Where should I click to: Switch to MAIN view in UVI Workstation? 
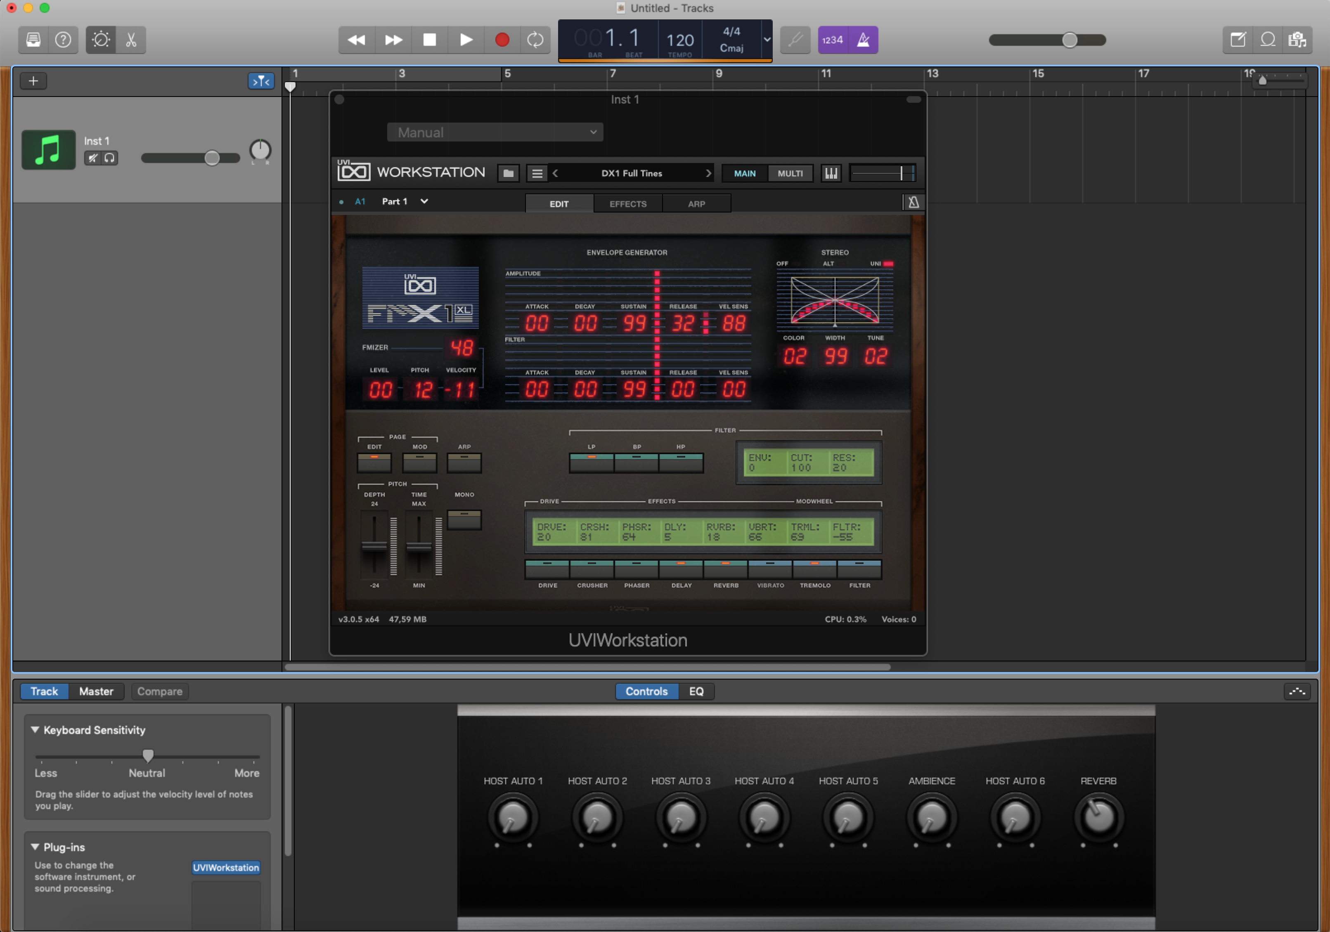pos(744,173)
